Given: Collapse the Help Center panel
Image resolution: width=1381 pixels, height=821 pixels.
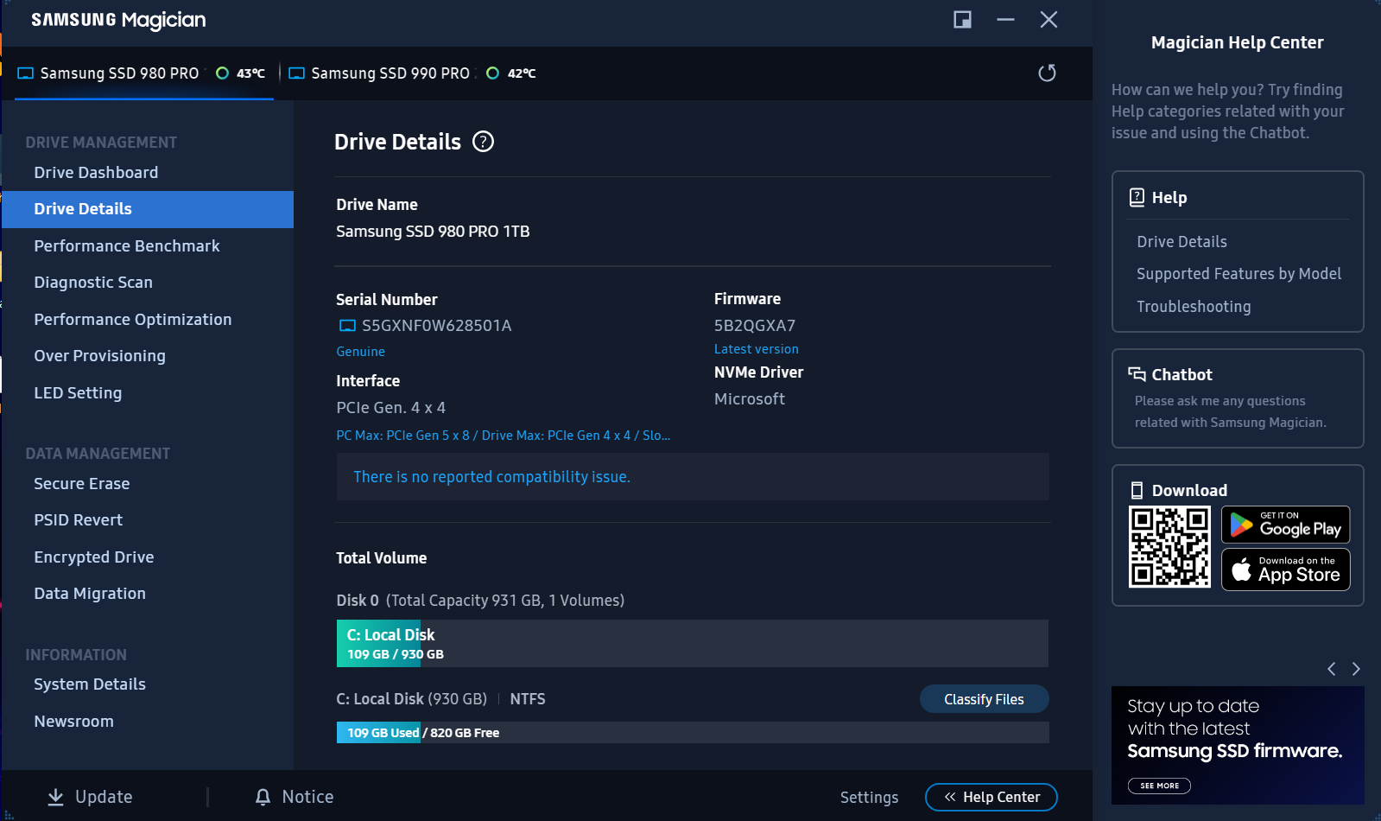Looking at the screenshot, I should coord(991,797).
